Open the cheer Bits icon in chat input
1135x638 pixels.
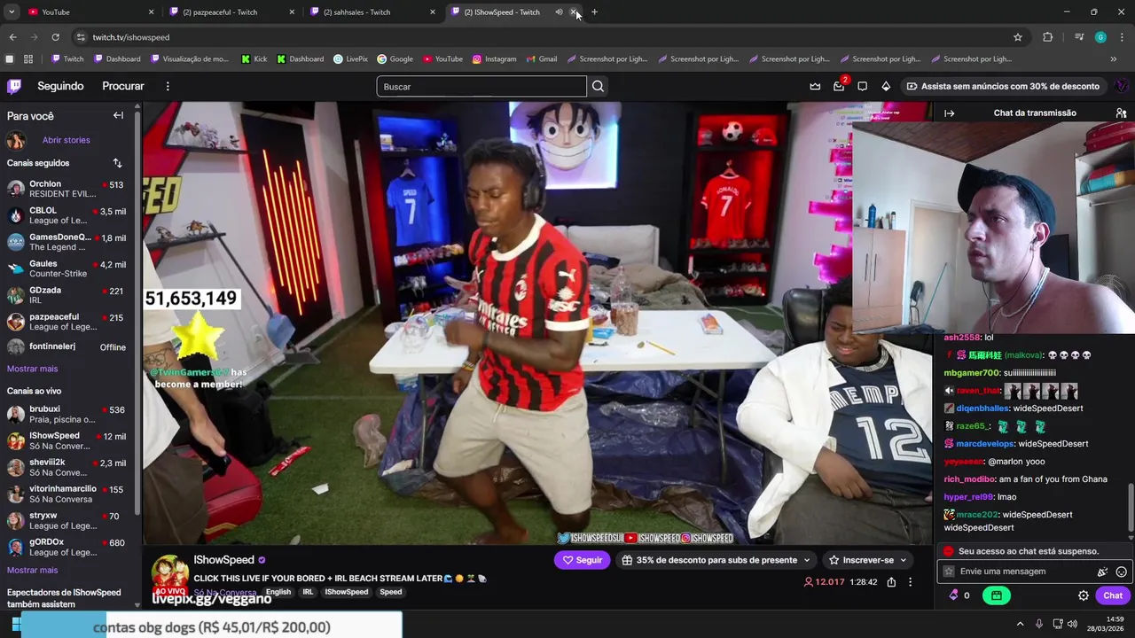click(x=1102, y=572)
